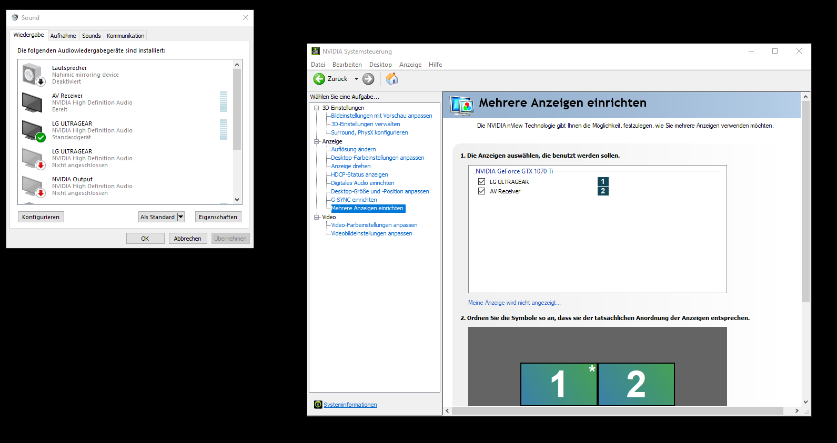Open the Desktop menu
This screenshot has width=837, height=443.
coord(380,65)
